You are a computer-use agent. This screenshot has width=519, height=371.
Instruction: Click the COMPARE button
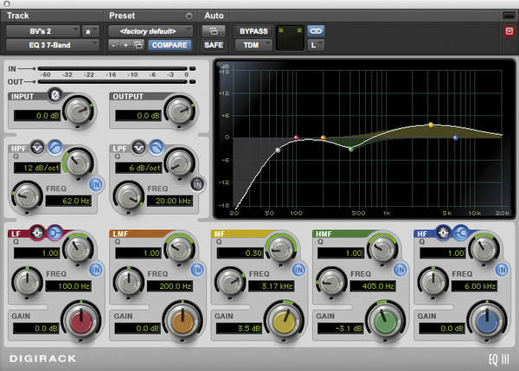pos(170,45)
